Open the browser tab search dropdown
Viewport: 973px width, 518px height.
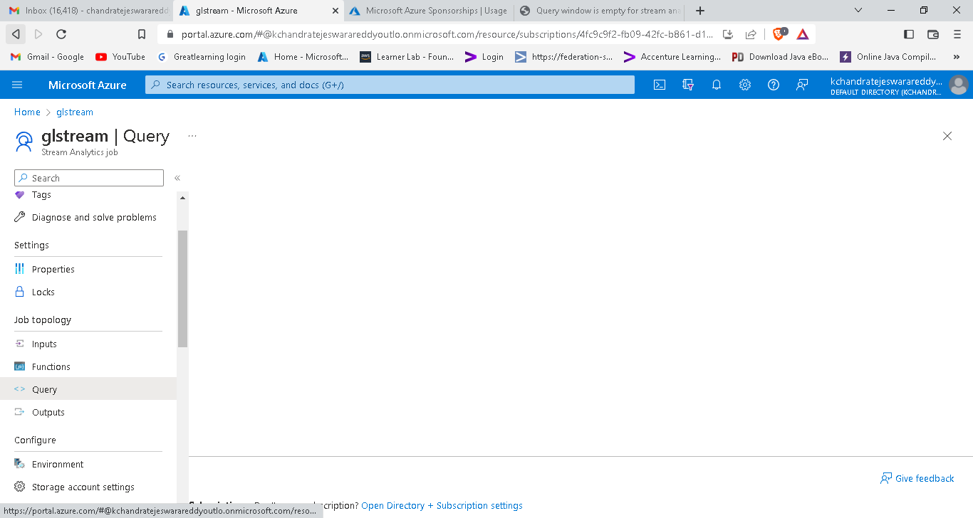coord(858,11)
